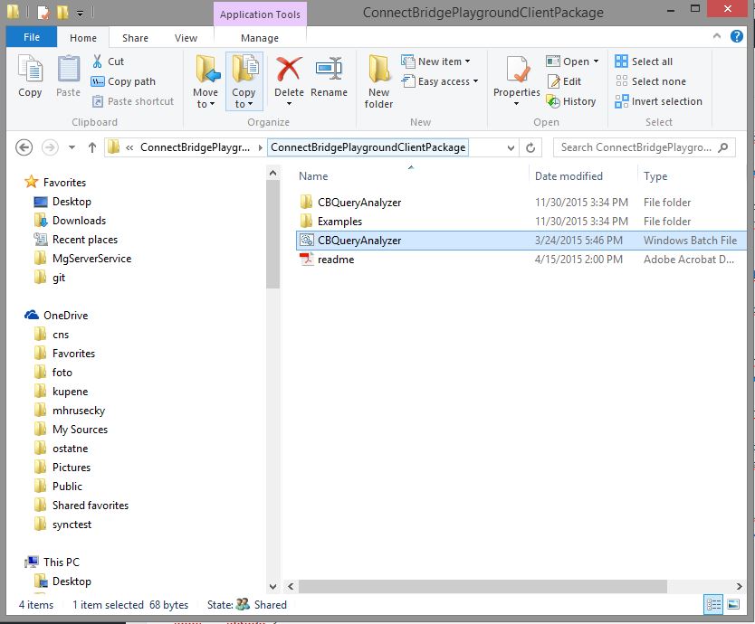Viewport: 755px width, 624px height.
Task: Switch to the Share ribbon tab
Action: pos(135,37)
